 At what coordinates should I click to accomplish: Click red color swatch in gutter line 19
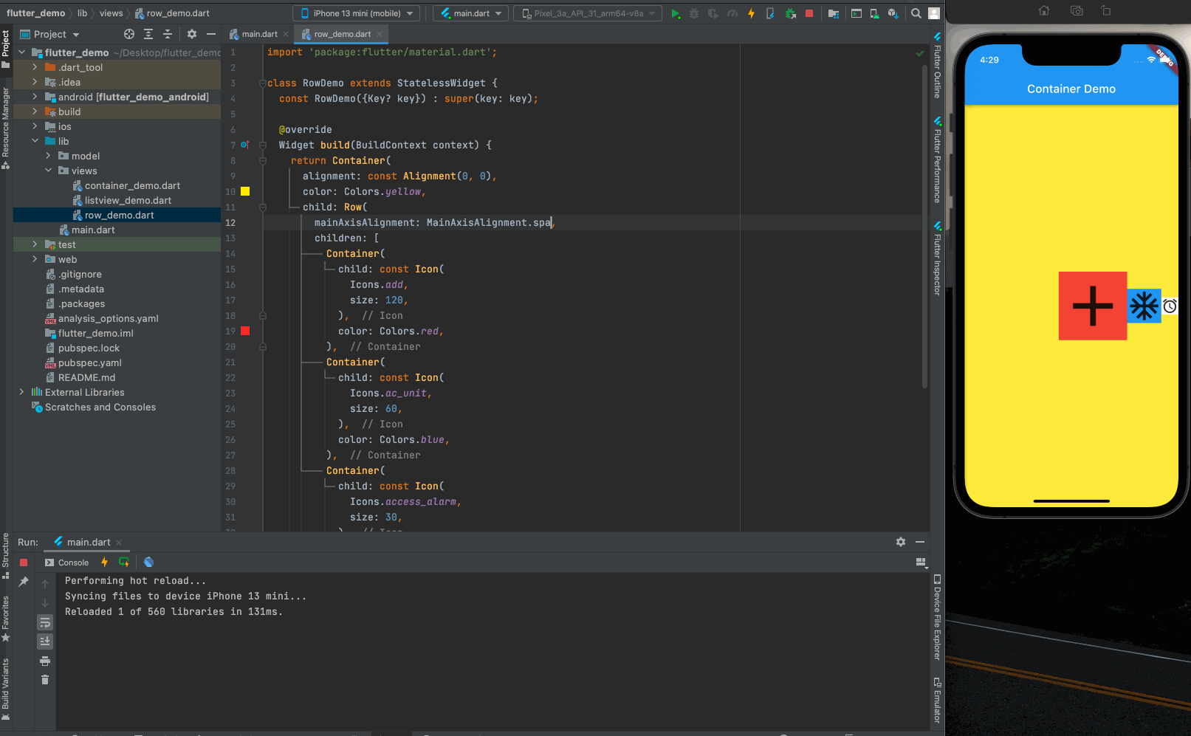[245, 331]
